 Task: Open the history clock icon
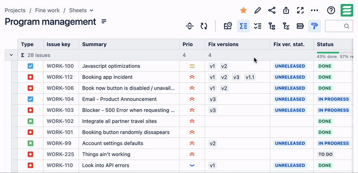(x=228, y=26)
